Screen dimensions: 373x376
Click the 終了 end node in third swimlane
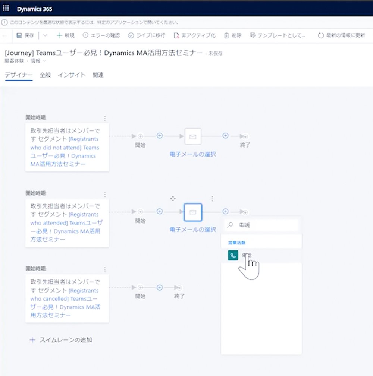[179, 288]
